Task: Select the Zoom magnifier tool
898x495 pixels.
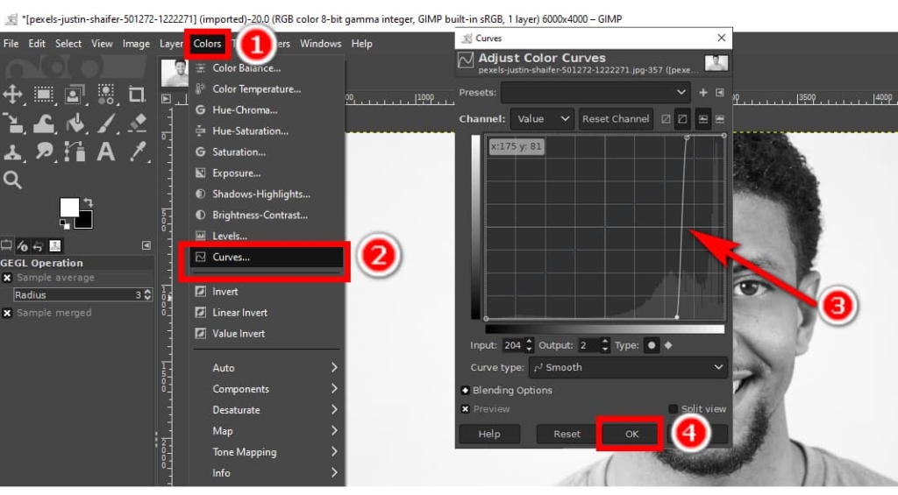Action: pyautogui.click(x=12, y=180)
